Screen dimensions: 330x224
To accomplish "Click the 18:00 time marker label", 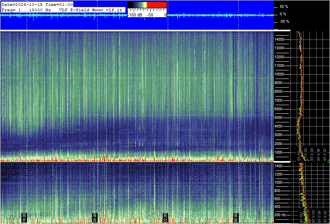I will click(24, 218).
